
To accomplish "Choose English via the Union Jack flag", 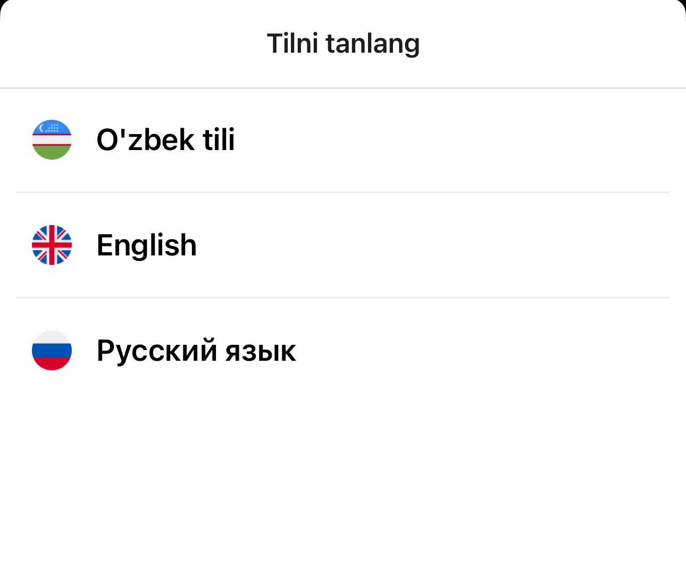I will pyautogui.click(x=52, y=245).
